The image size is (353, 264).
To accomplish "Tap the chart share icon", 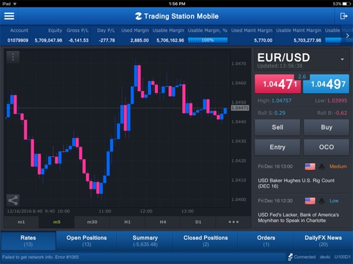I will click(13, 200).
